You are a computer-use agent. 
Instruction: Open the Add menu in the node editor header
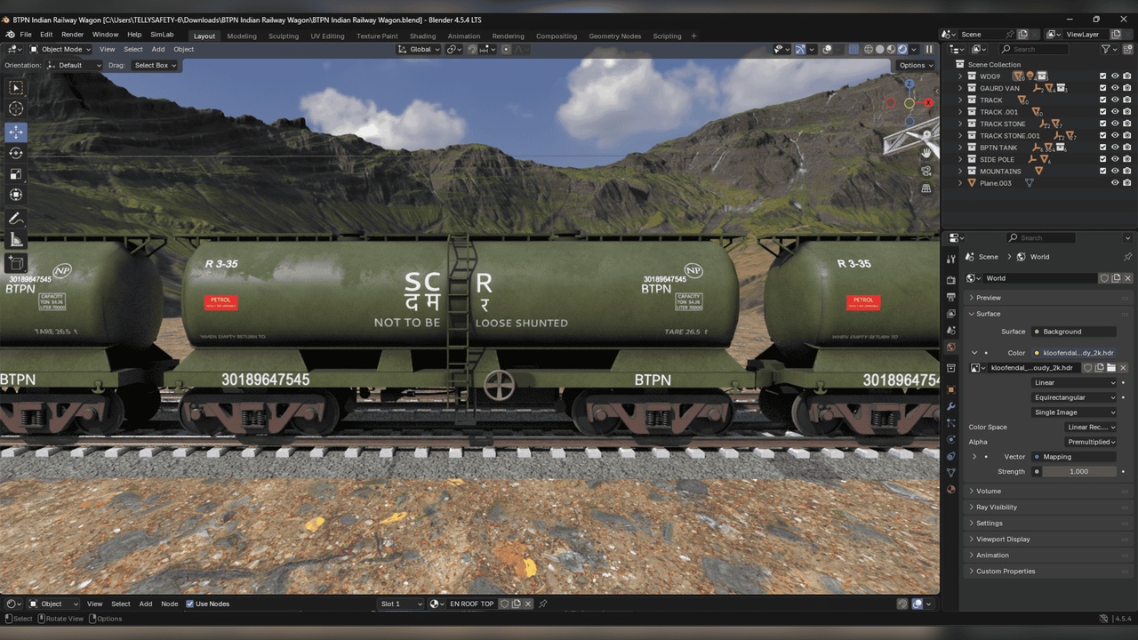click(x=145, y=604)
